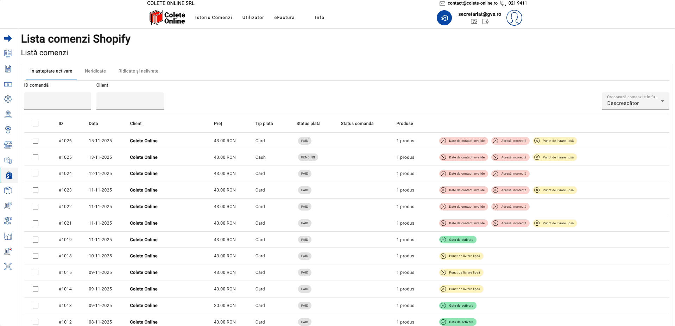
Task: Click the handshake icon in sidebar
Action: pyautogui.click(x=8, y=221)
